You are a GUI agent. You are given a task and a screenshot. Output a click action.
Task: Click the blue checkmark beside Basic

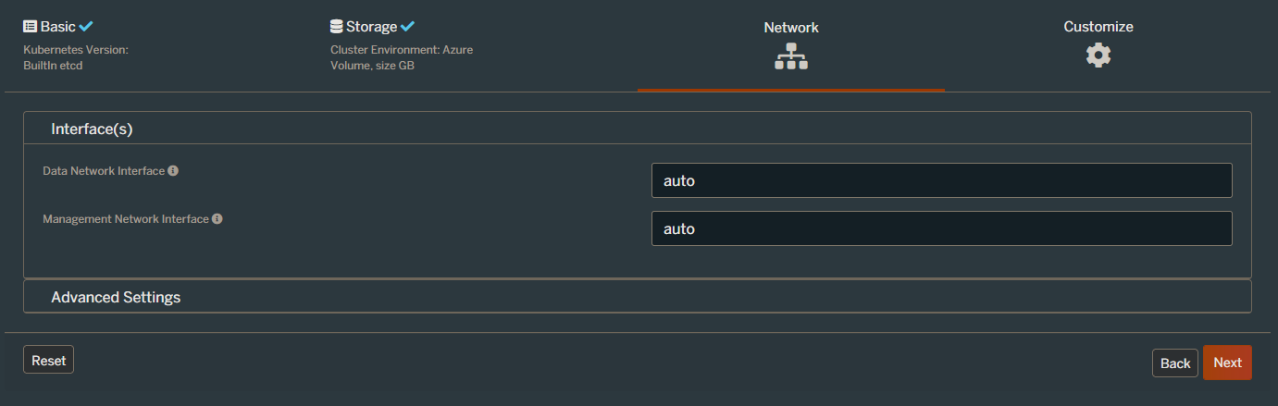point(86,27)
